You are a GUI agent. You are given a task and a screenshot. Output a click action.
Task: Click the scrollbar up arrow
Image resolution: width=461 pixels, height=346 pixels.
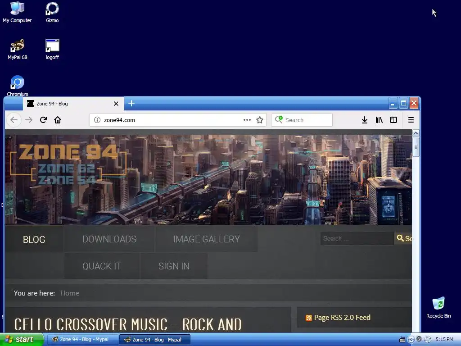point(416,133)
